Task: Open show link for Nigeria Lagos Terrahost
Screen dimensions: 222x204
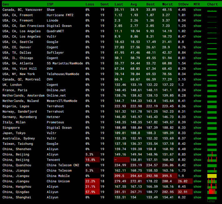Action: (197, 106)
